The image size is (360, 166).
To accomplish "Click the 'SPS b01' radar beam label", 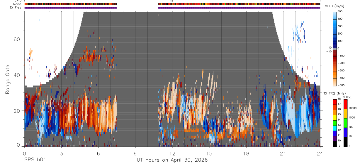I will click(x=35, y=160).
